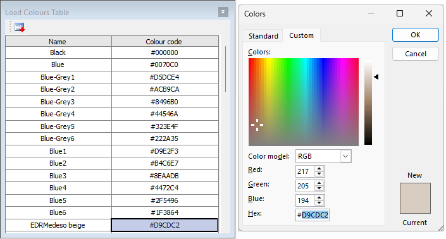The height and width of the screenshot is (239, 446).
Task: Select the Blue2 name cell
Action: pos(58,163)
